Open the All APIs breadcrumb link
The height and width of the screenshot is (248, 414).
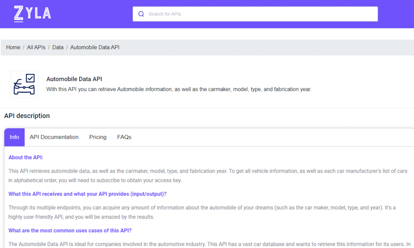pyautogui.click(x=36, y=47)
